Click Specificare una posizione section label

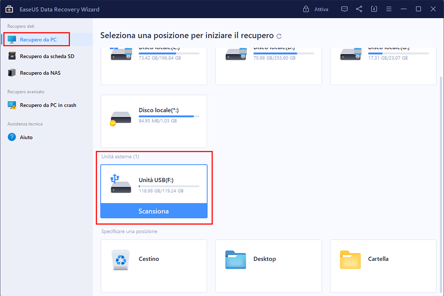pyautogui.click(x=129, y=231)
